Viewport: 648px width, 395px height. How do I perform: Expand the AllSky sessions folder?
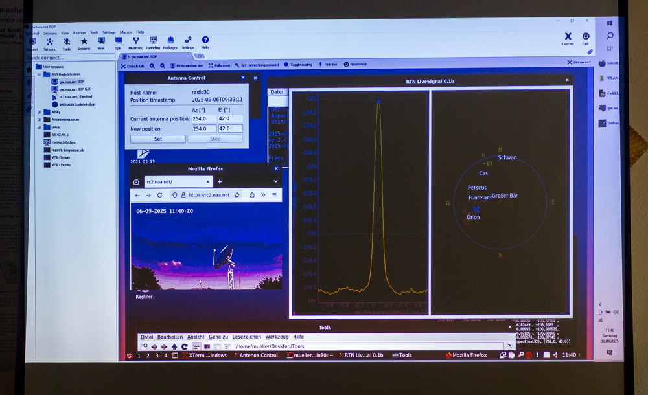(x=40, y=112)
